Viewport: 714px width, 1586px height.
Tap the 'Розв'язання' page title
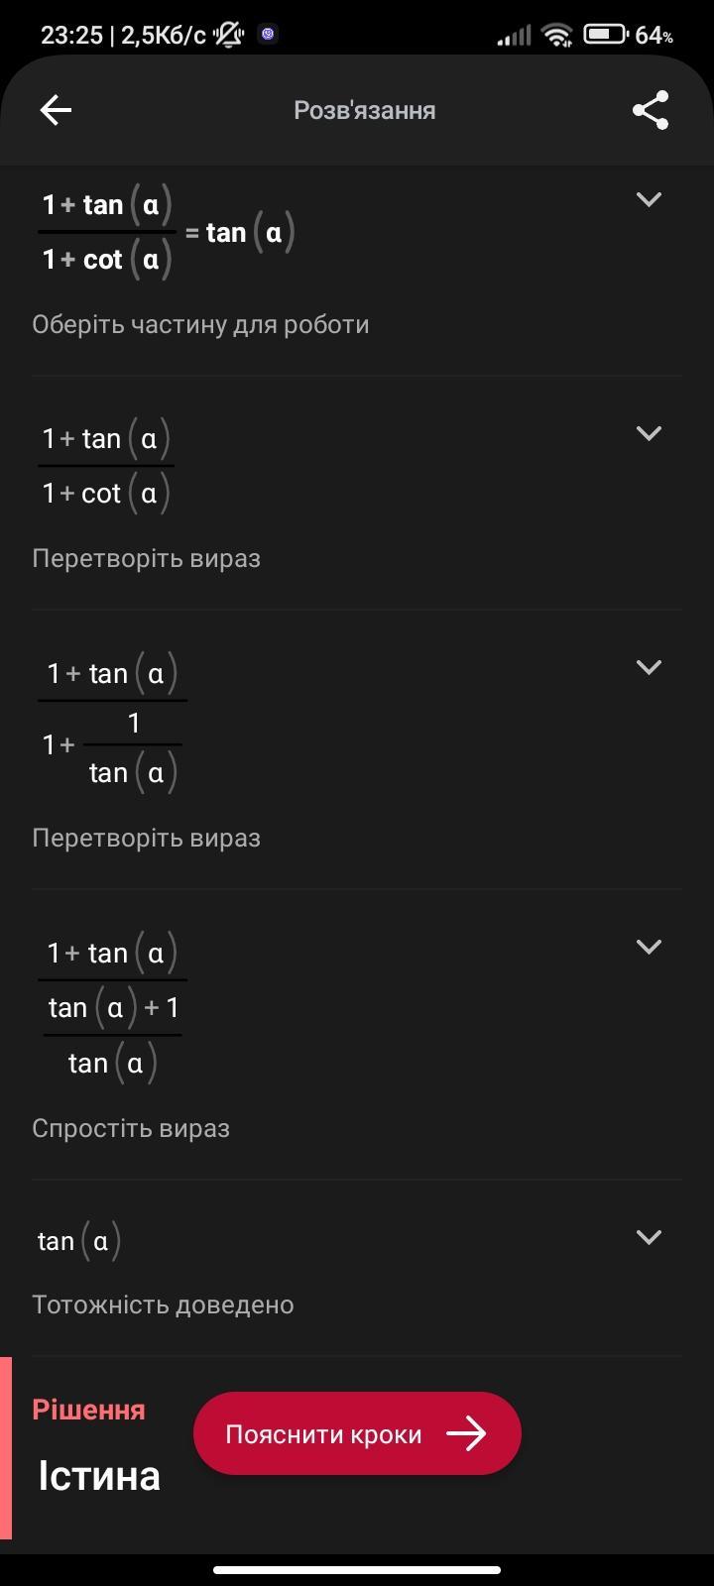pos(364,110)
